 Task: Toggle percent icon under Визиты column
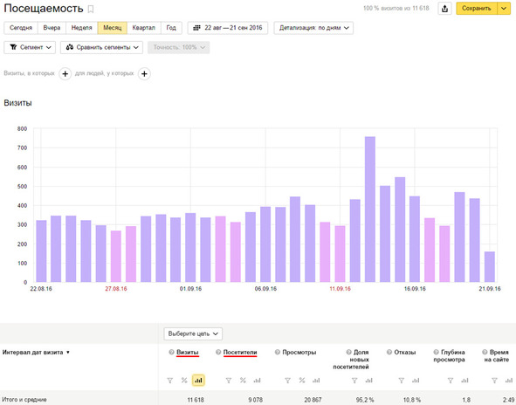184,381
